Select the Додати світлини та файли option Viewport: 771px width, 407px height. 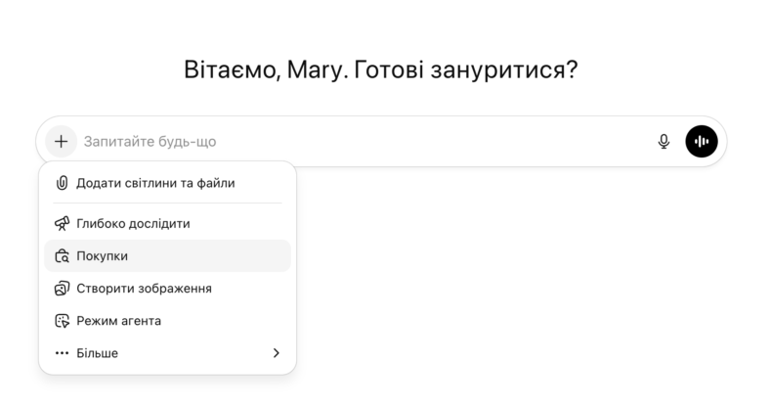tap(155, 183)
